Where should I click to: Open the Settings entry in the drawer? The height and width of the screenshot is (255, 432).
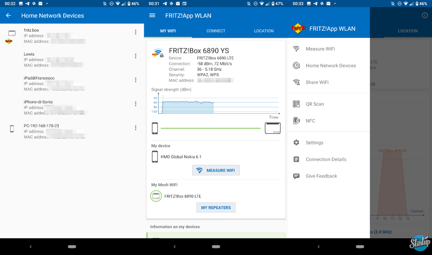click(314, 142)
